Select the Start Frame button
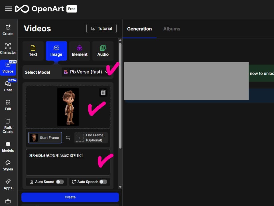The image size is (274, 206). tap(45, 138)
